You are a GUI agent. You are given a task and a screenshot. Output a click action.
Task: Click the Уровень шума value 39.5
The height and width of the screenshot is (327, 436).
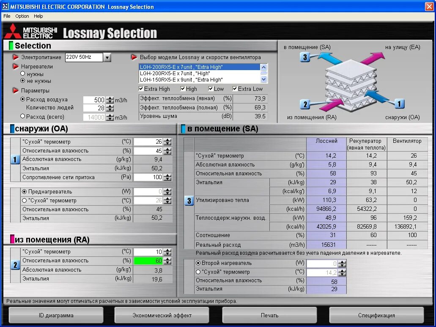[x=260, y=116]
